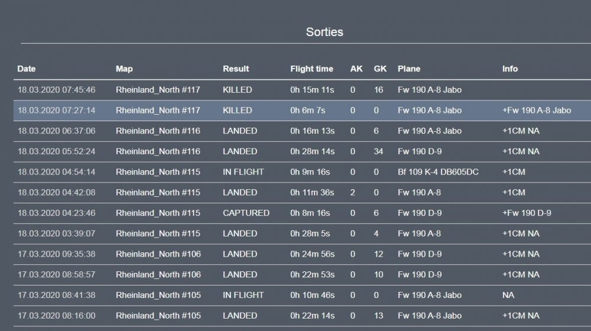Open the IN FLIGHT sortie on Rheinland_North #105

coord(243,295)
